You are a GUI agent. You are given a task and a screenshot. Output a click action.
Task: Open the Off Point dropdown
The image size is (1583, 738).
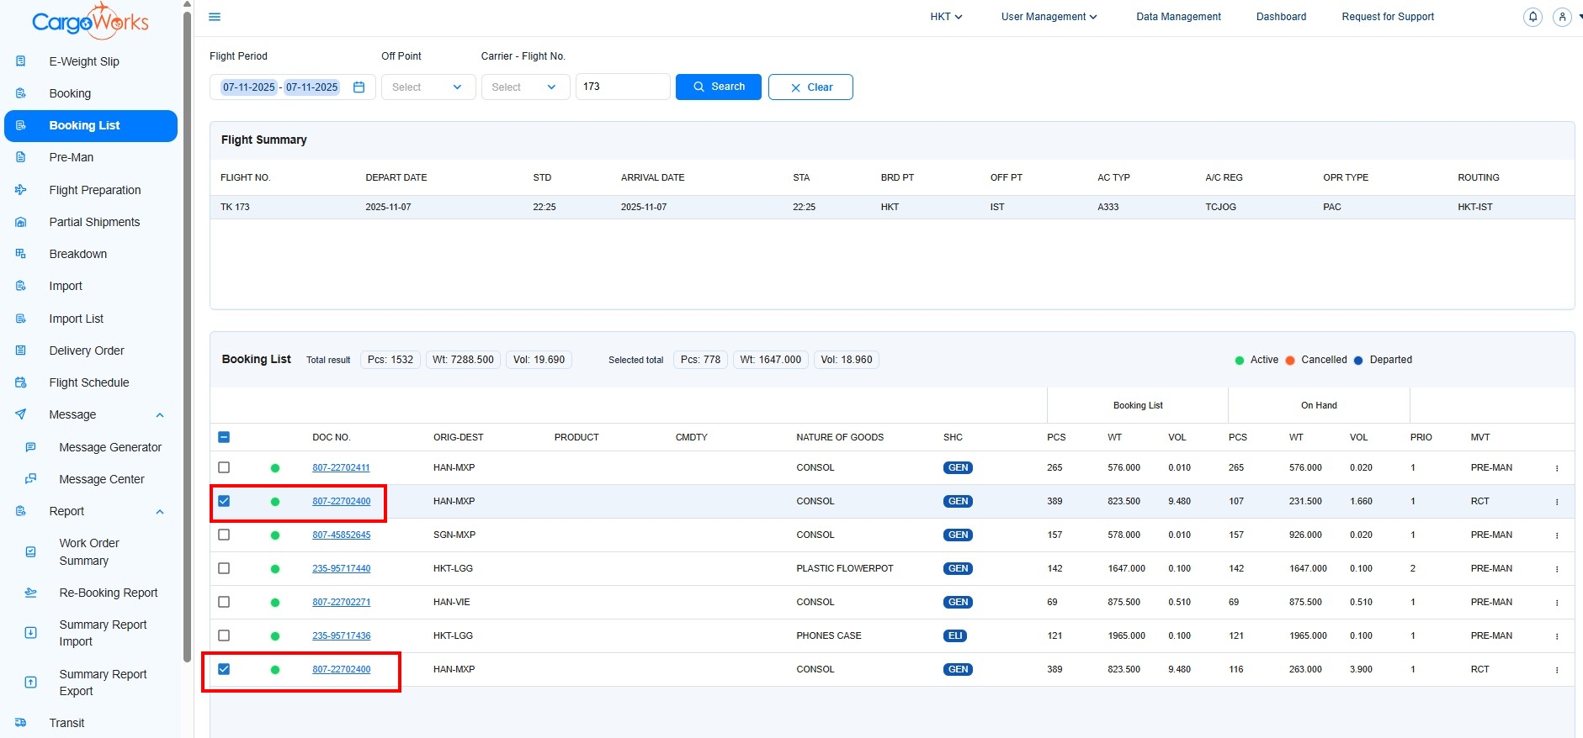[428, 87]
